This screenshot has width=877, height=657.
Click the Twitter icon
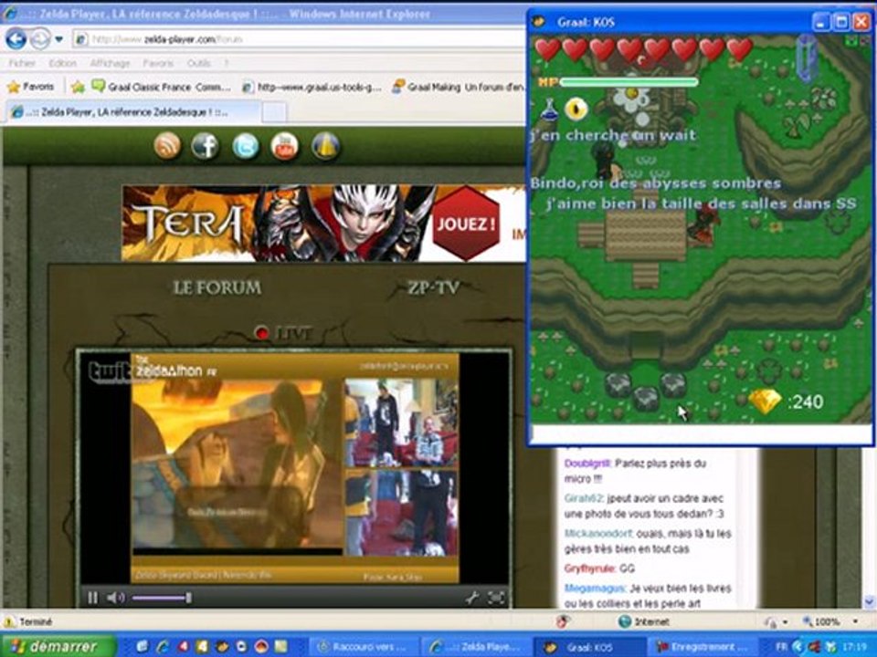coord(246,146)
